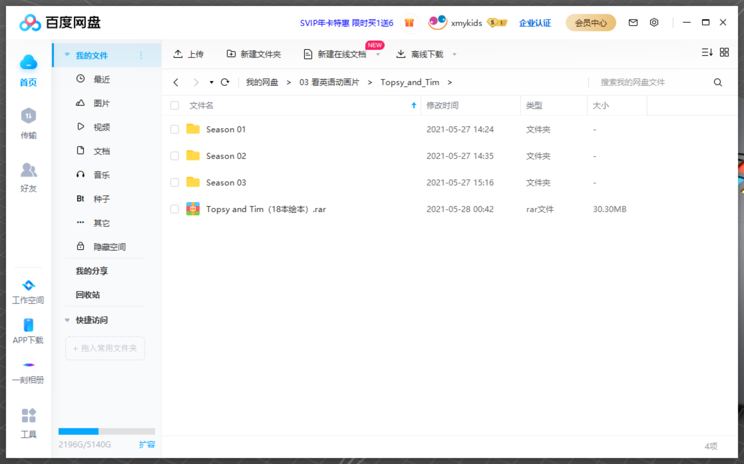The image size is (744, 464).
Task: Click the 上传 upload button
Action: 189,54
